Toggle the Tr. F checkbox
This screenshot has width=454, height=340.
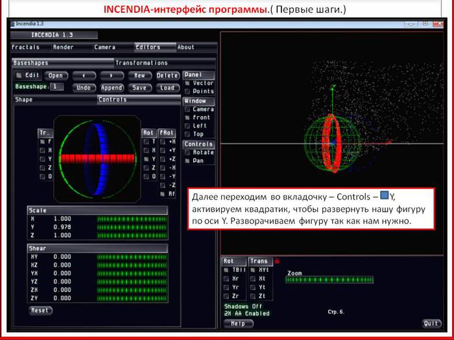43,142
